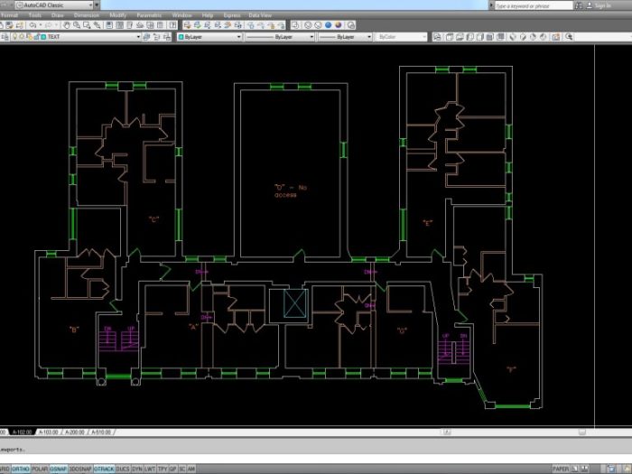
Task: Switch to the A-510.00 layout tab
Action: point(101,432)
